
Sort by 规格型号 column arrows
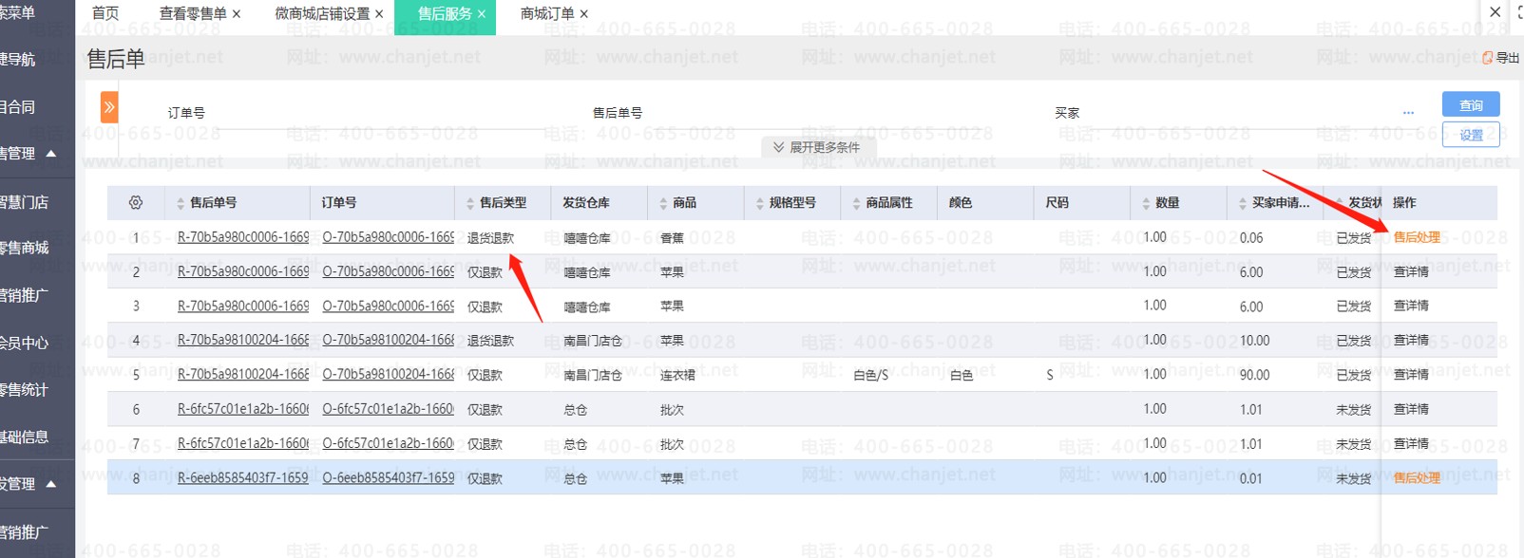point(760,203)
